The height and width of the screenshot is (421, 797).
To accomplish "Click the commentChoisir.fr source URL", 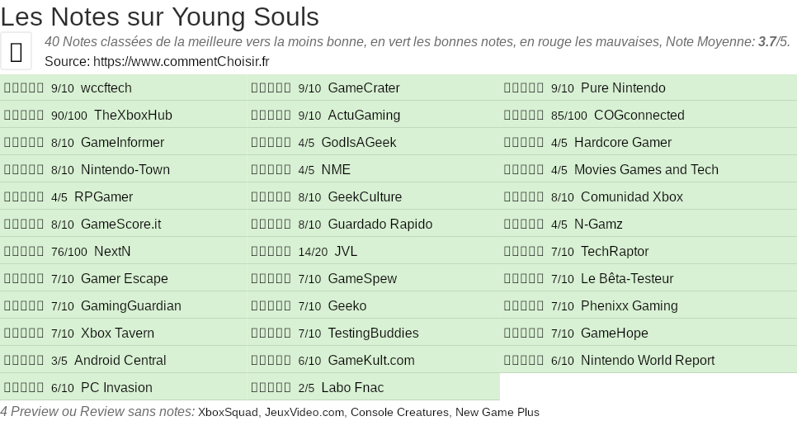I will pos(181,61).
